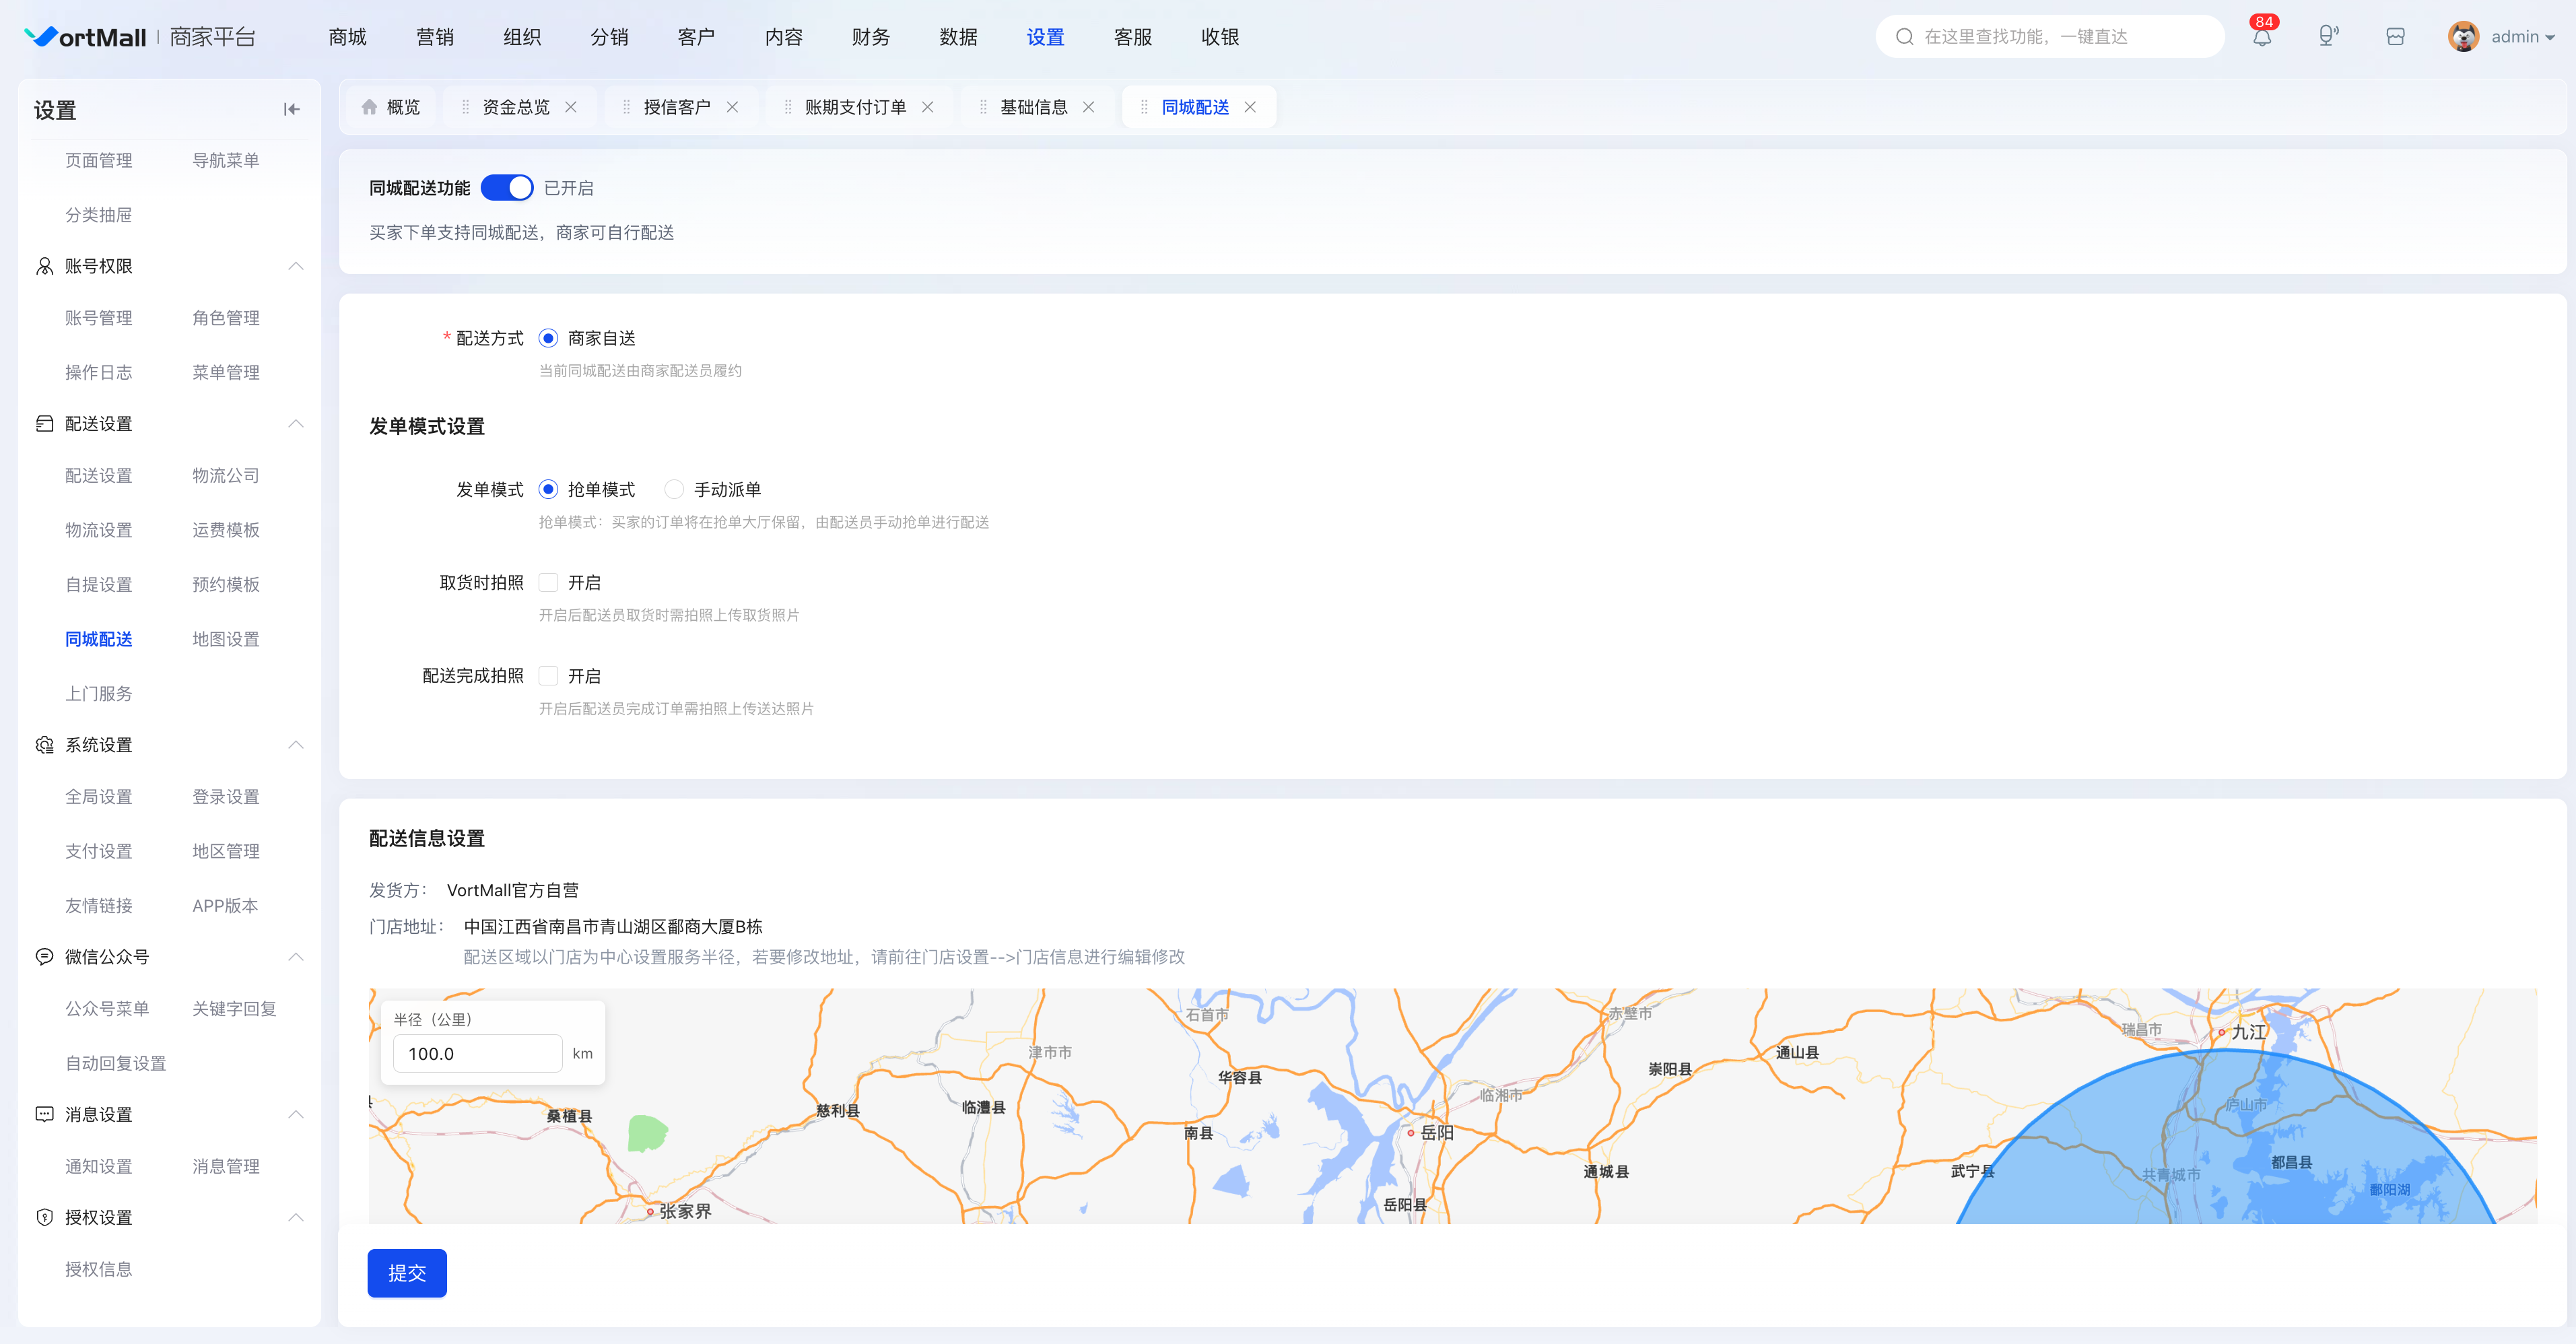
Task: Open the store icon in top bar
Action: pyautogui.click(x=2395, y=37)
